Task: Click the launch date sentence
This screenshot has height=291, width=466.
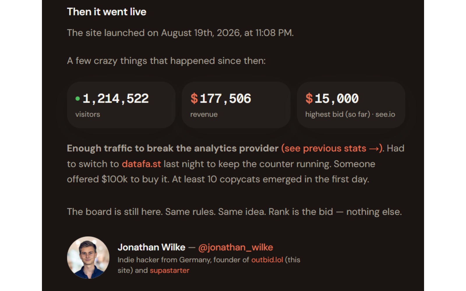Action: point(180,33)
